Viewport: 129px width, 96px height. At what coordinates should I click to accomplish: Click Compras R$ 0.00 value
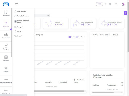click(x=59, y=25)
